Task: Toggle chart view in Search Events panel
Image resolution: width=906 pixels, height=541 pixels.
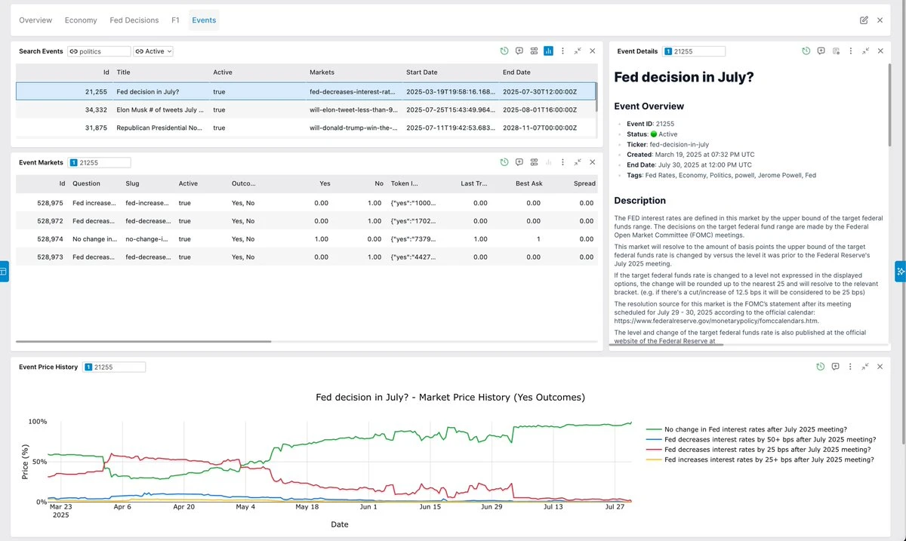Action: 548,51
